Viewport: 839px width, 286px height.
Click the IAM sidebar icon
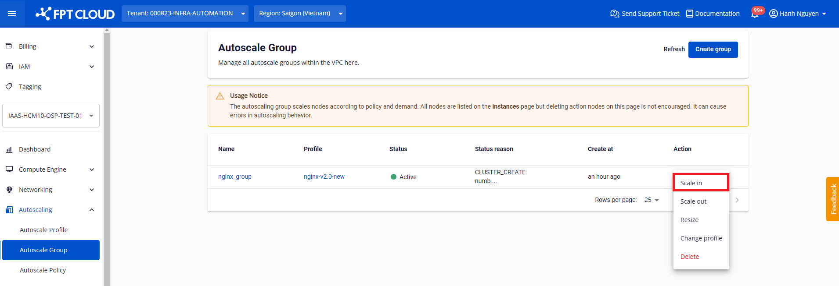point(9,66)
